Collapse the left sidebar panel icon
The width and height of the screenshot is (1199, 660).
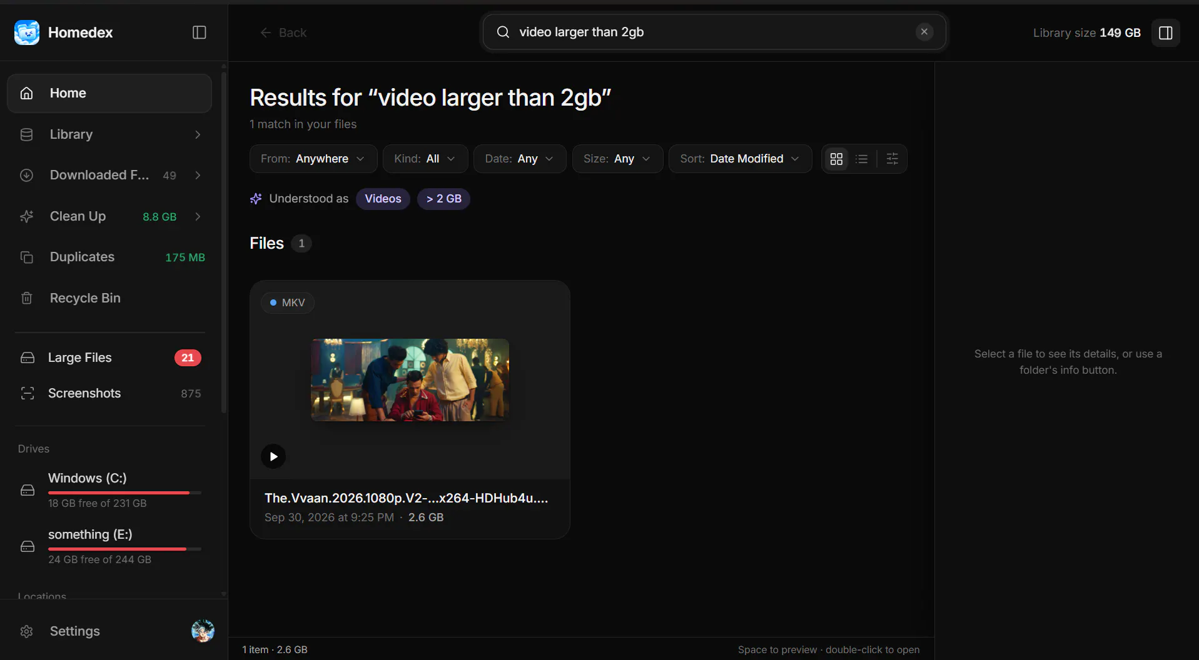pos(200,32)
